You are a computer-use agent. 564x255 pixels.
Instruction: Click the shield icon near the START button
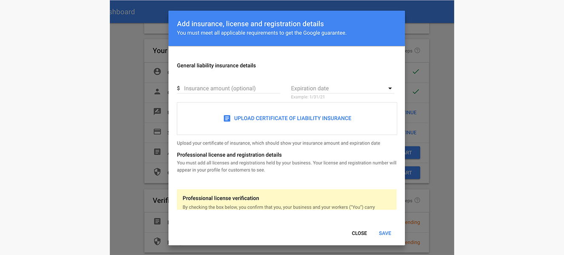coord(157,172)
